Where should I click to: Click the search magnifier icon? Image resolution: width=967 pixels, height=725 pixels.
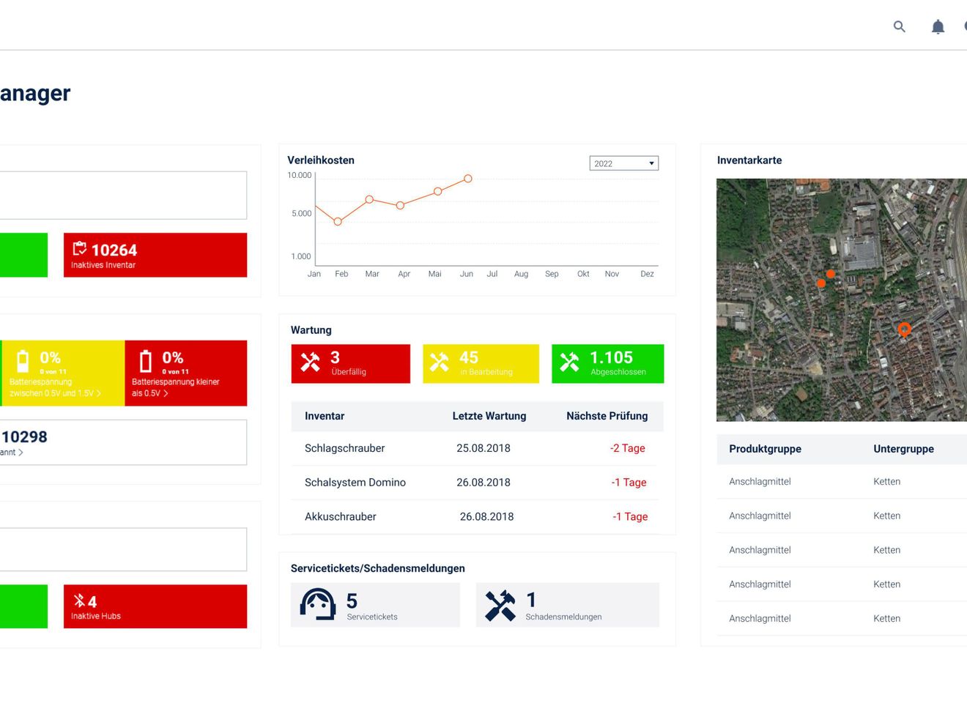pyautogui.click(x=900, y=26)
